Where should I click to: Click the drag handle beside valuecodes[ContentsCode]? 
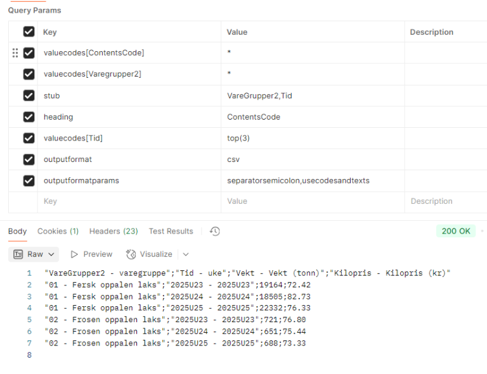15,53
